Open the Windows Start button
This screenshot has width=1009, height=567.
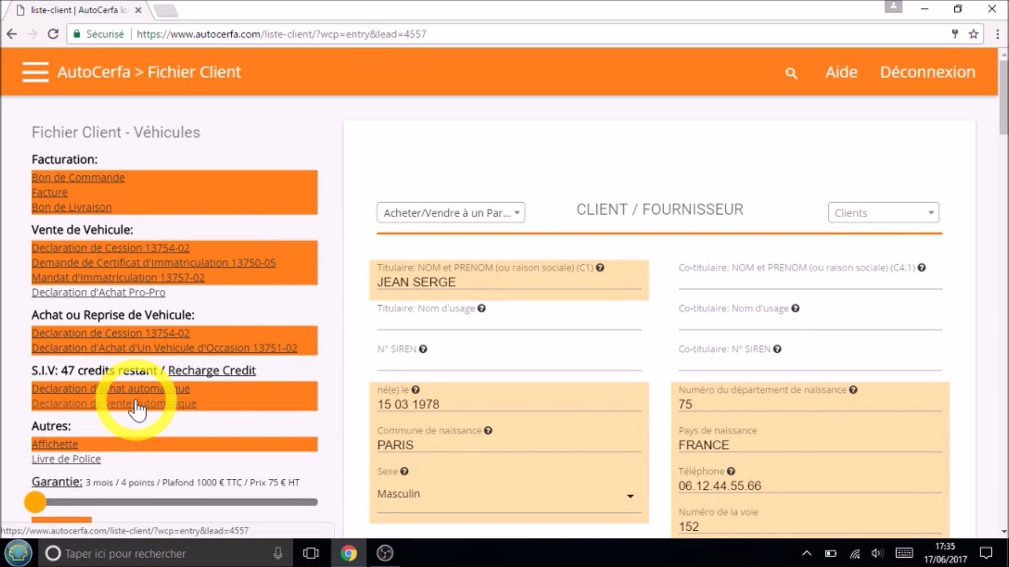click(18, 553)
